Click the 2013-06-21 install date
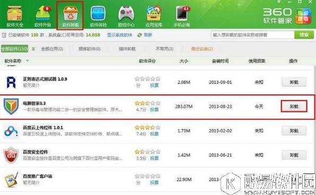 (220, 155)
